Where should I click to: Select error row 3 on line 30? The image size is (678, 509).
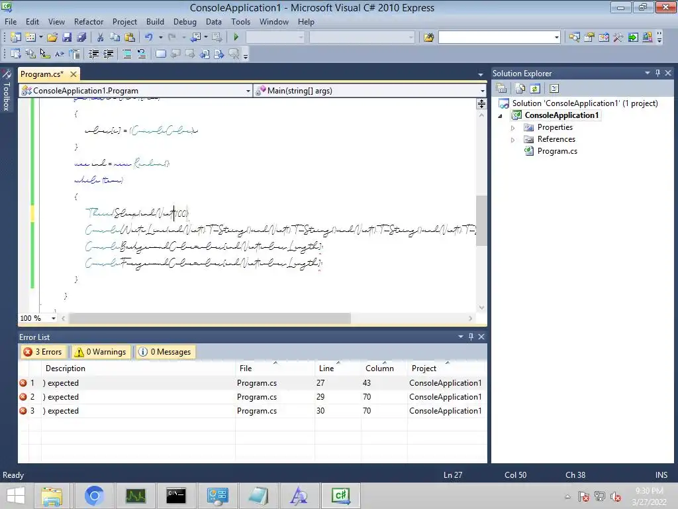[252, 411]
